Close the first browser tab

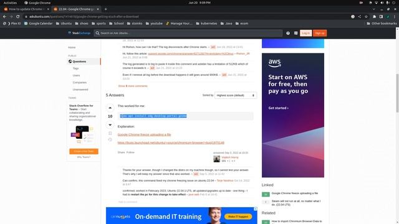tap(48, 9)
